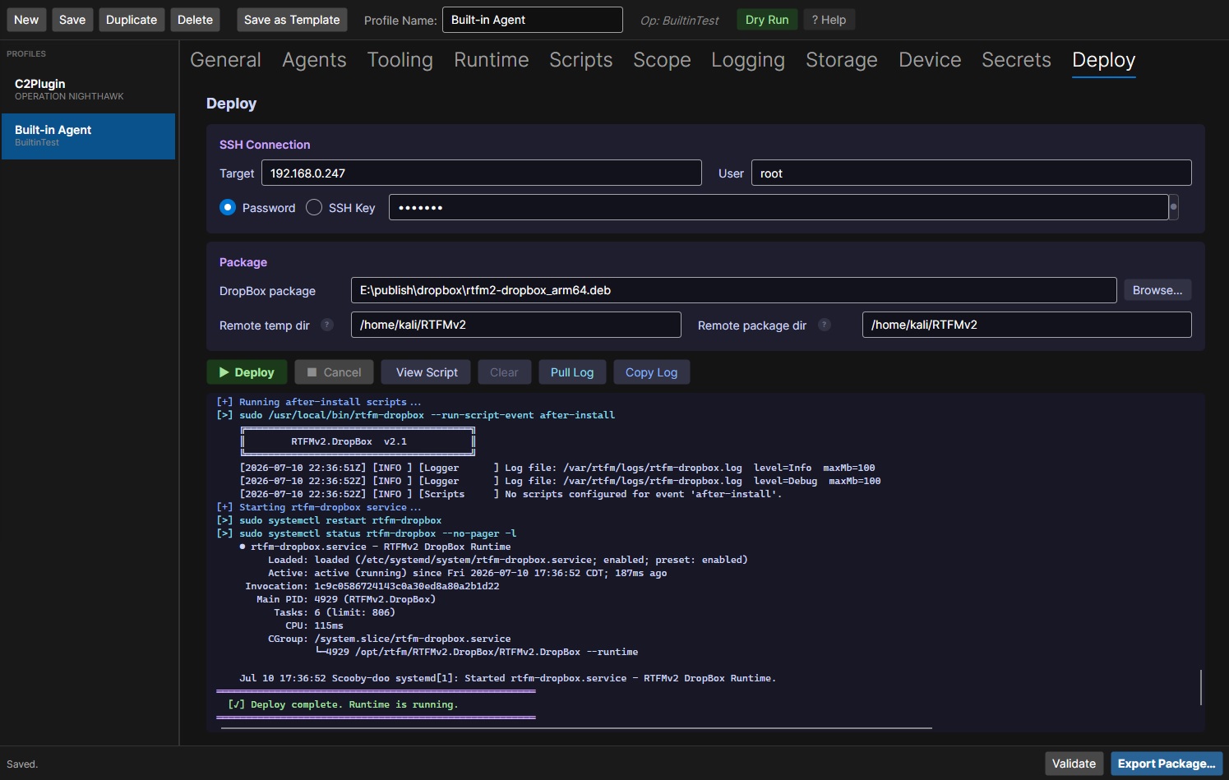Click the Validate button
Screen dimensions: 1229x780
(1074, 764)
